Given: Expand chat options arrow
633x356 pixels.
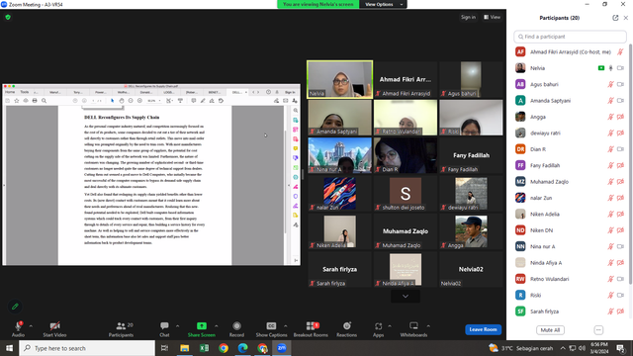Looking at the screenshot, I should point(177,325).
